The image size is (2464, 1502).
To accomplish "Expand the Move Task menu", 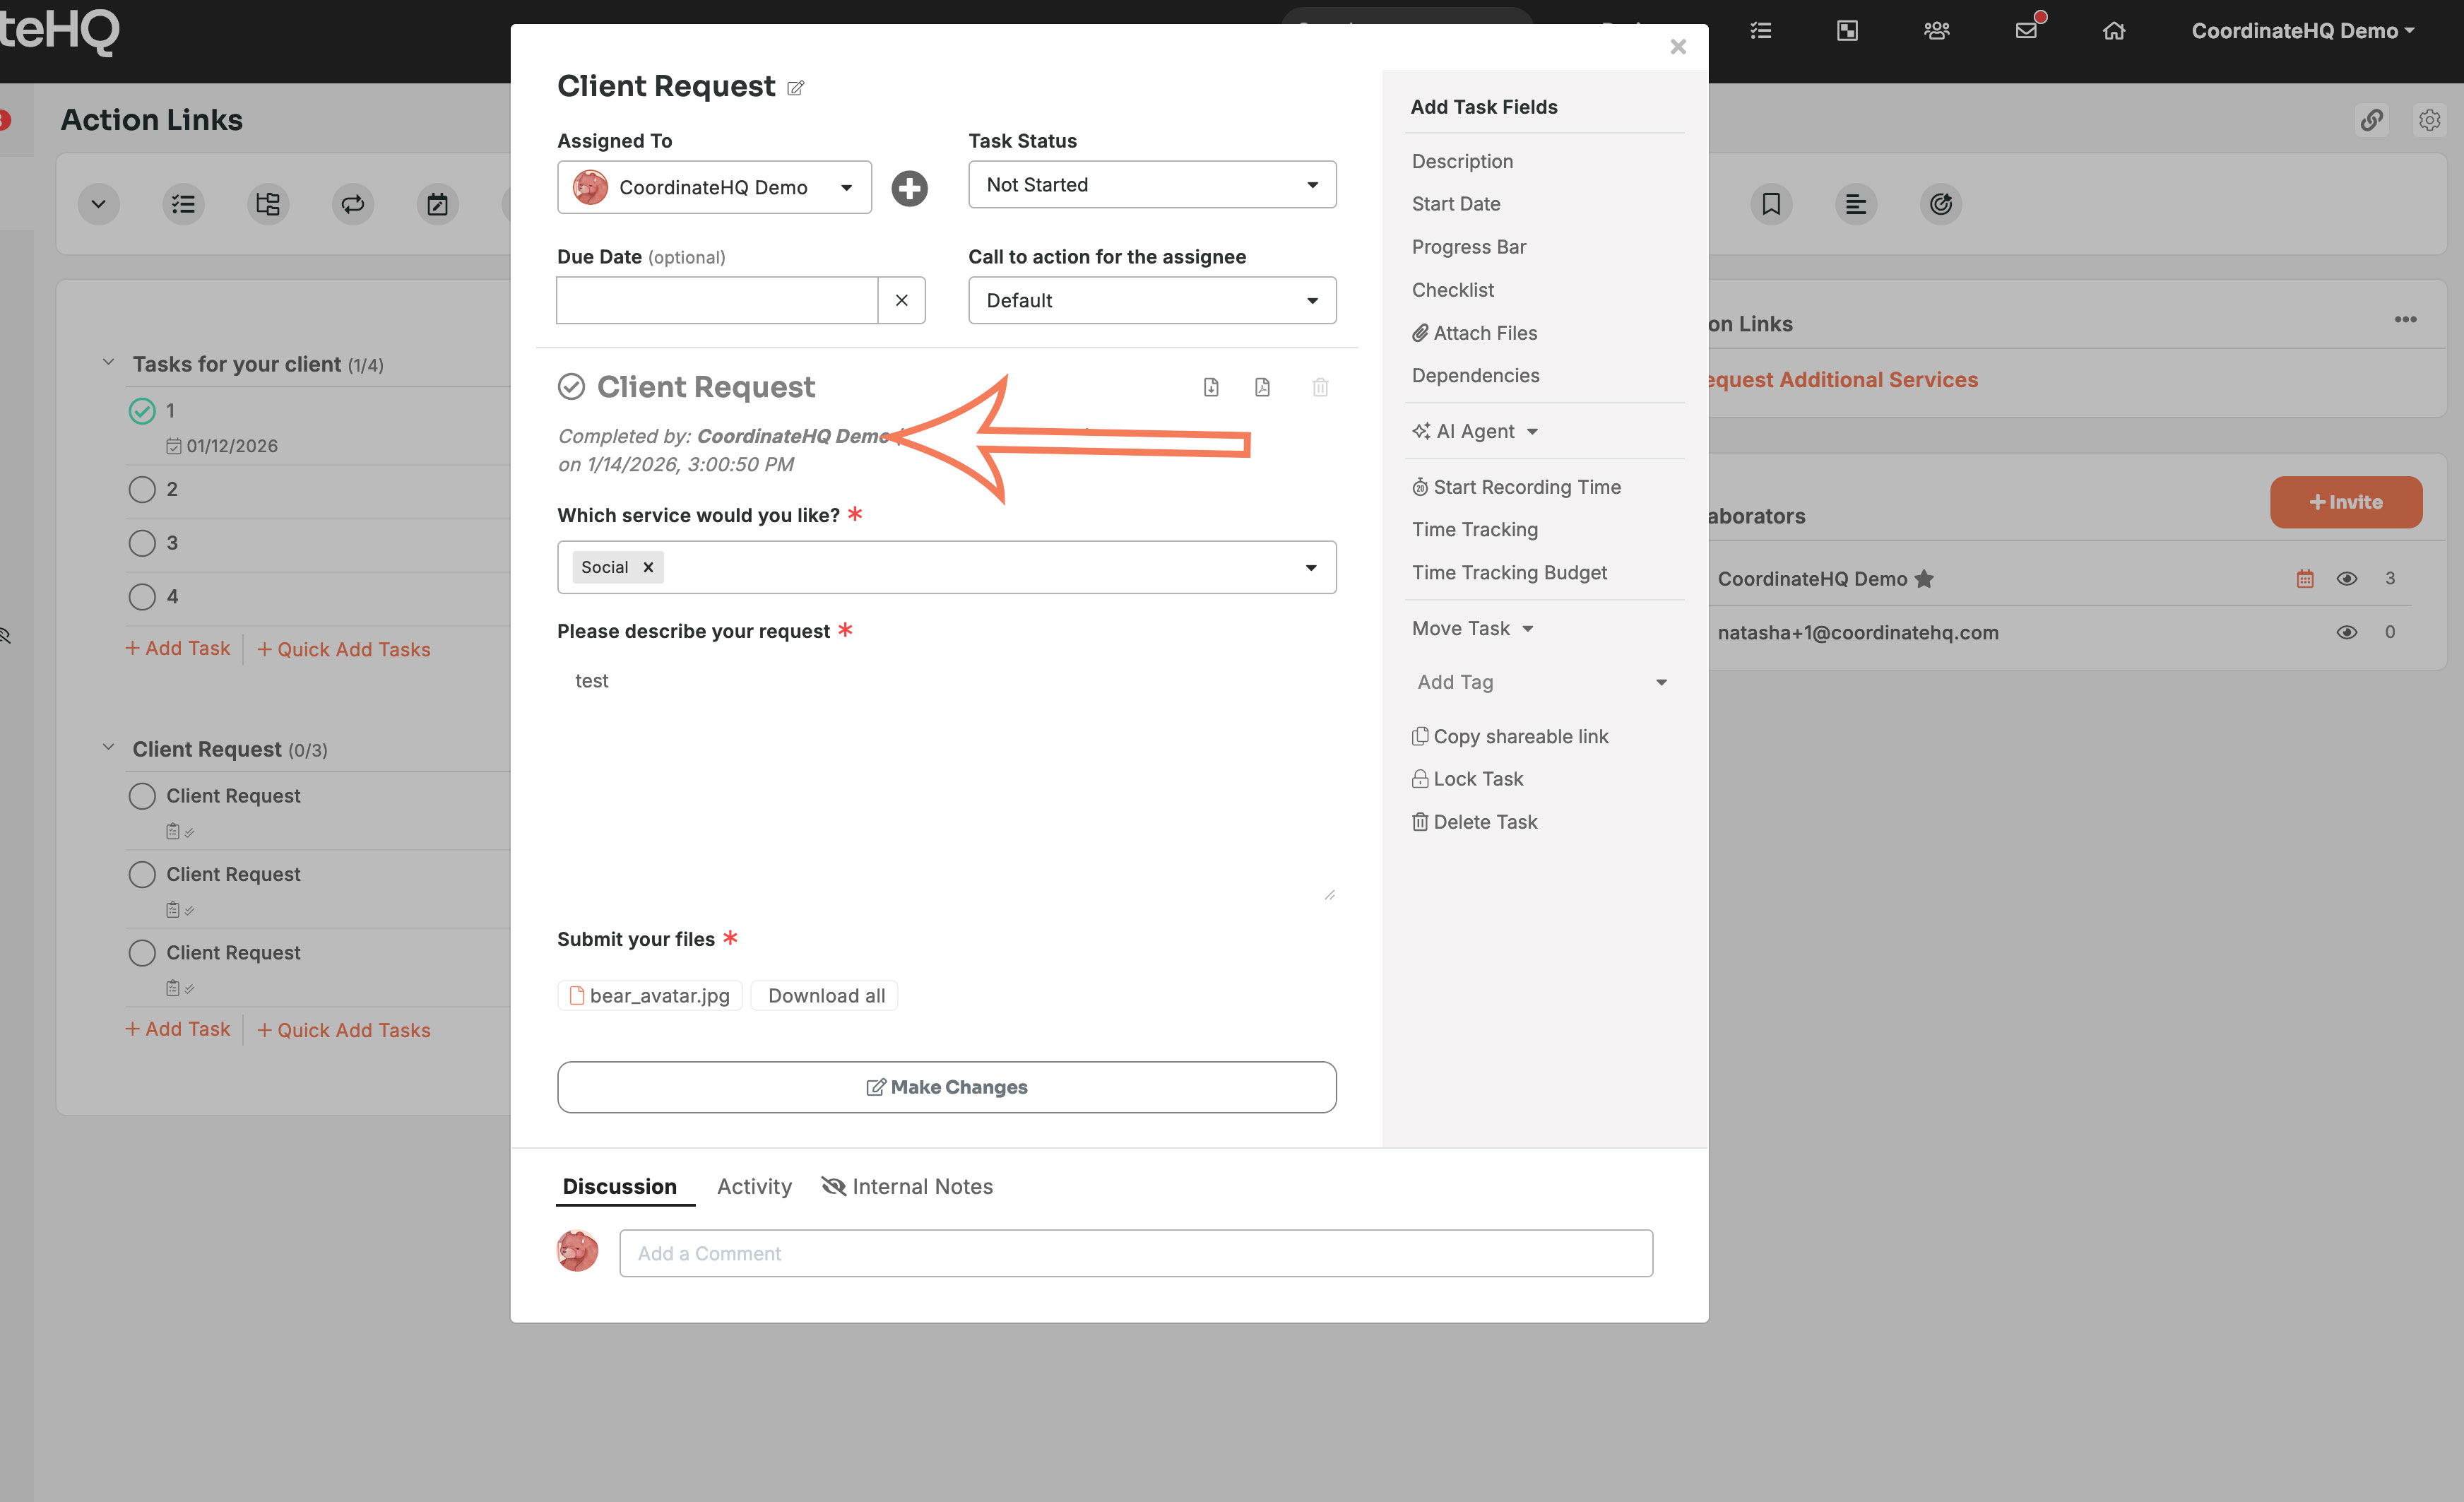I will click(1473, 628).
